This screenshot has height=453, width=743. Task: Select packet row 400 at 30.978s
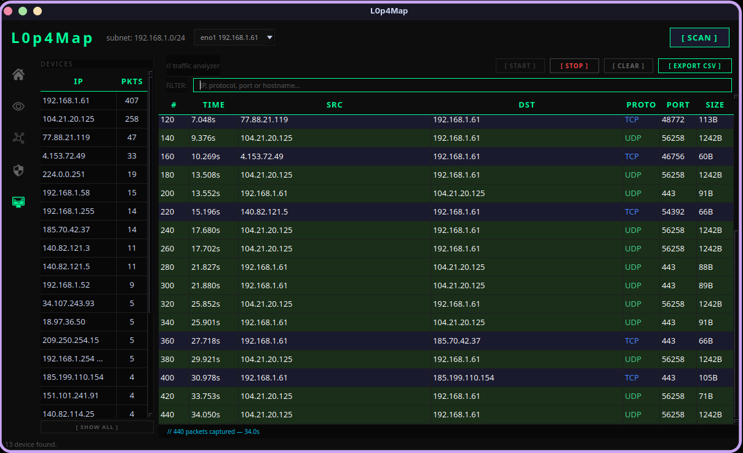click(x=446, y=377)
